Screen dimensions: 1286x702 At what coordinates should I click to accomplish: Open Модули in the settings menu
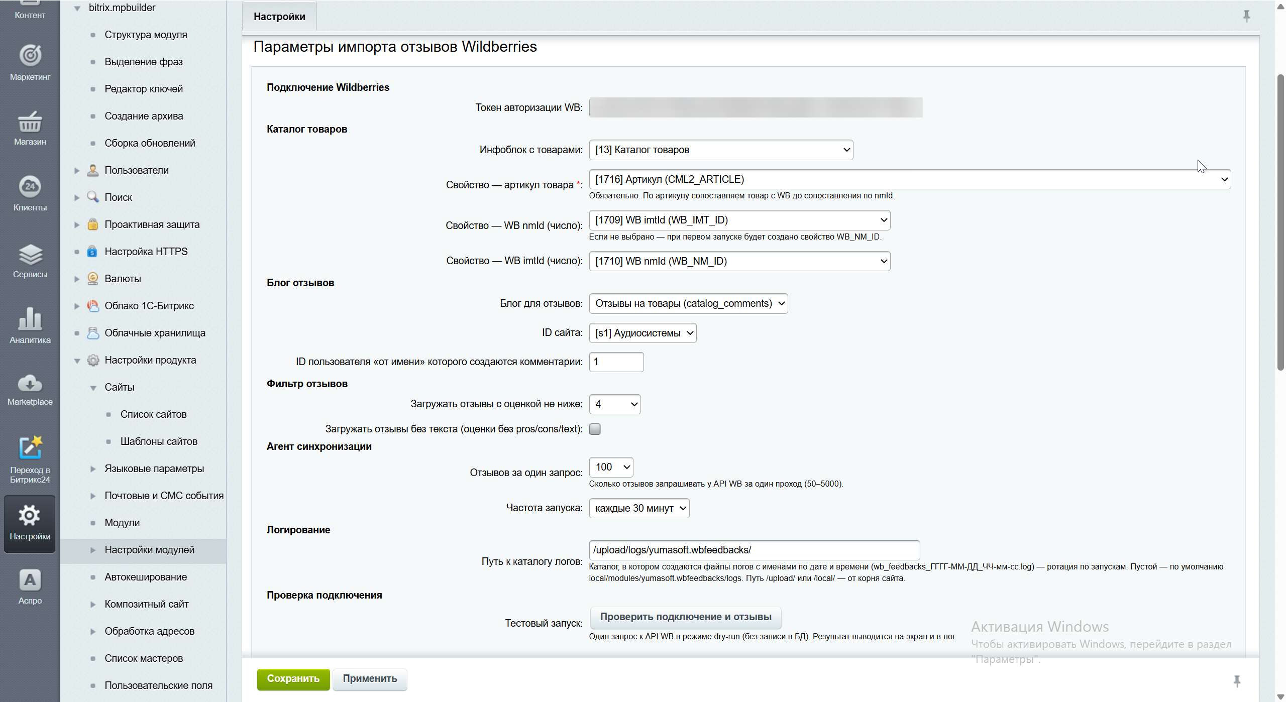click(122, 523)
